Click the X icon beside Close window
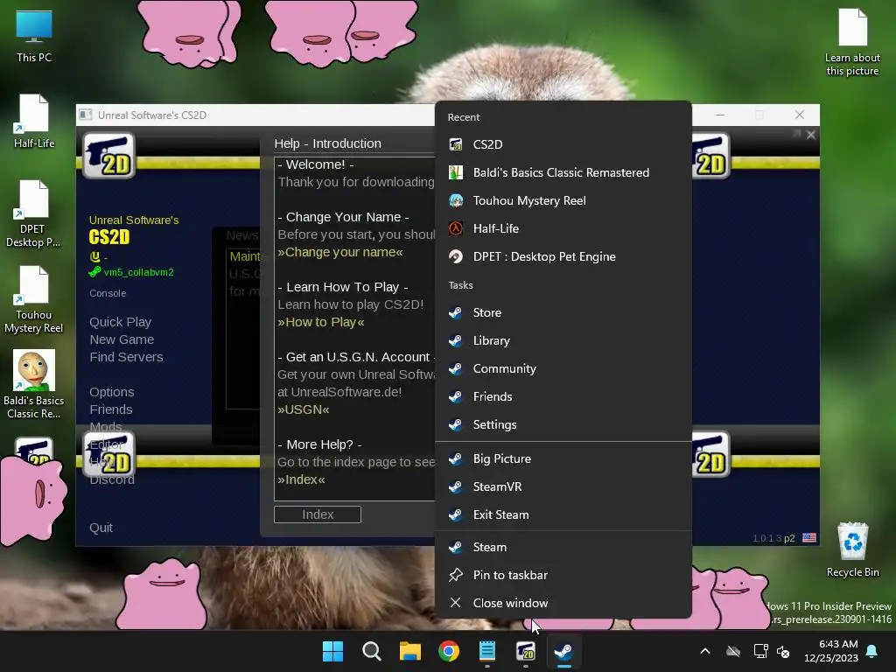 coord(455,603)
